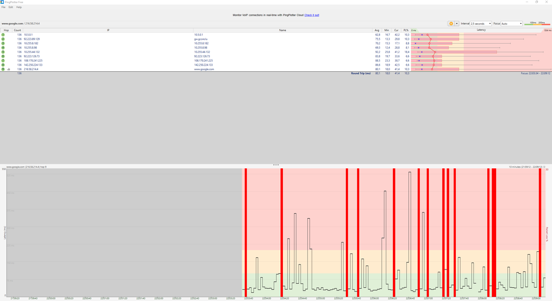Open the Focus dropdown set to Auto
Viewport: 552px width, 301px height.
[x=512, y=24]
